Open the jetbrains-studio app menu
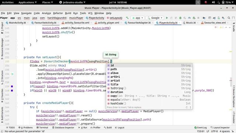Viewport: 236px width, 133px height. 72,2
